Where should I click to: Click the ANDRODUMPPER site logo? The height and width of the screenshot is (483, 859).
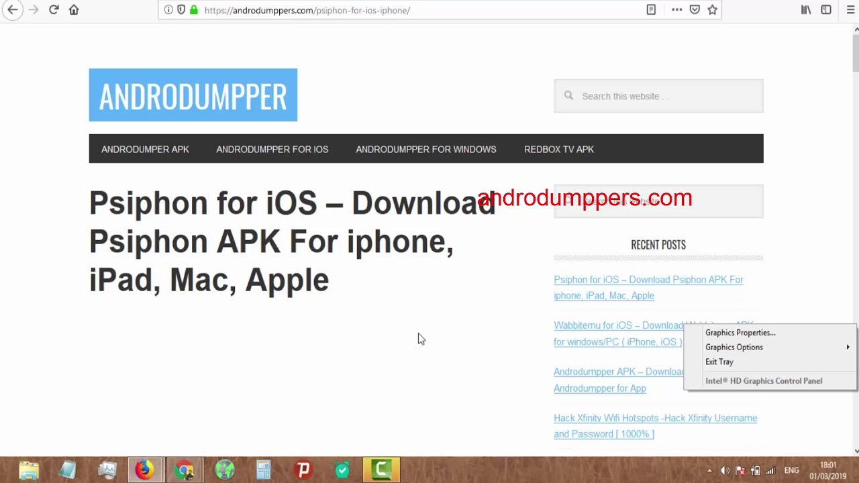point(193,95)
